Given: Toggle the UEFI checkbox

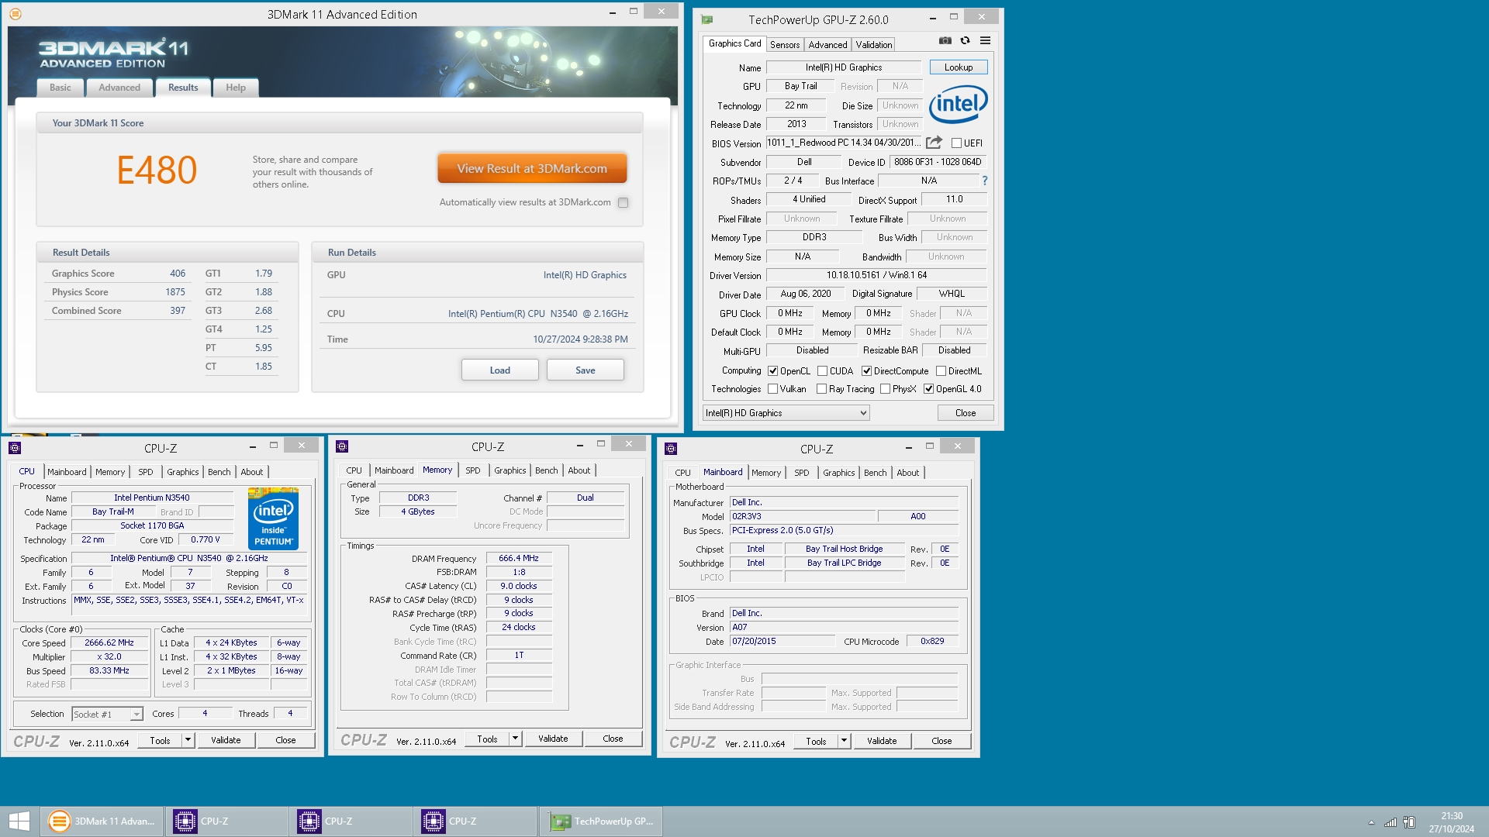Looking at the screenshot, I should coord(956,143).
